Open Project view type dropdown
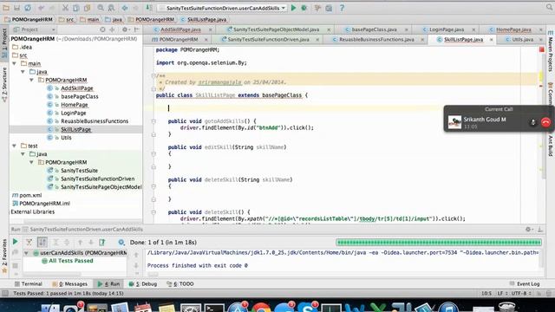The width and height of the screenshot is (555, 312). (x=34, y=29)
